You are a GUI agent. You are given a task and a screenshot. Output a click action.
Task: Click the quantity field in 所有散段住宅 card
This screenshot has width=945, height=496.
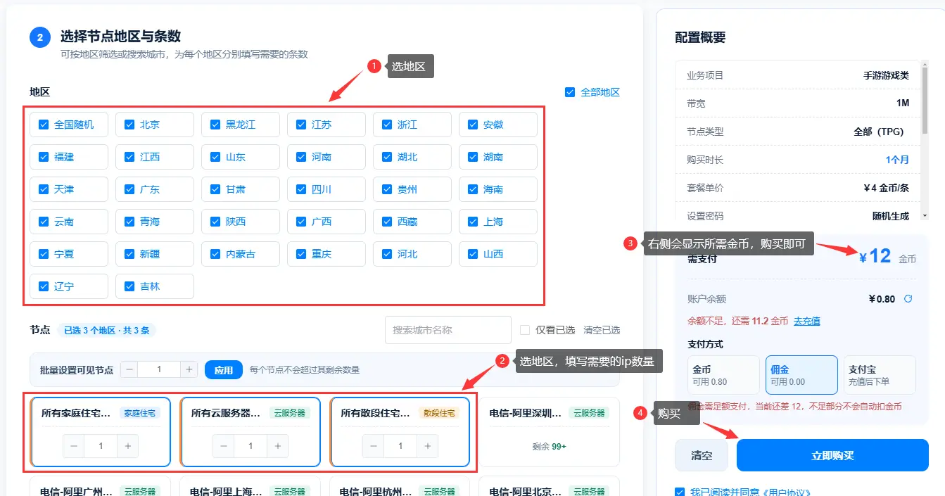(400, 446)
